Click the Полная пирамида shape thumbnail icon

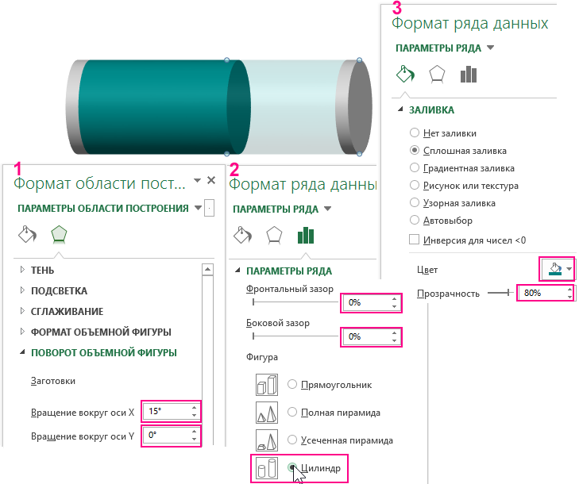click(267, 412)
